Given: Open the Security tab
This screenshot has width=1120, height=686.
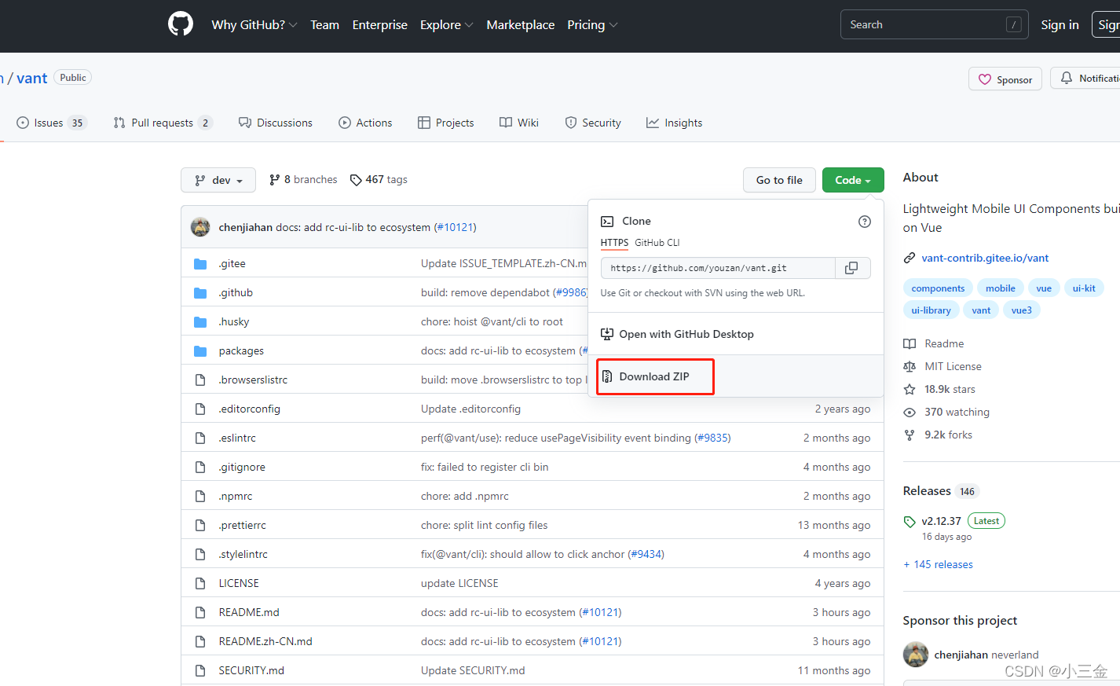Looking at the screenshot, I should point(593,123).
